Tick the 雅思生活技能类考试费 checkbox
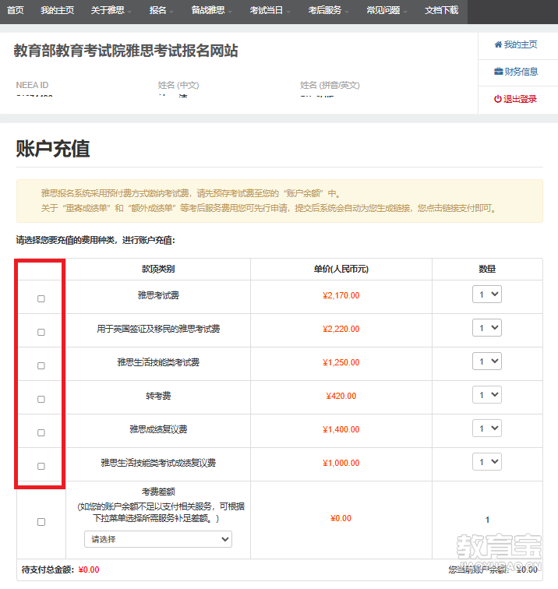Viewport: 558px width, 589px height. pos(41,365)
